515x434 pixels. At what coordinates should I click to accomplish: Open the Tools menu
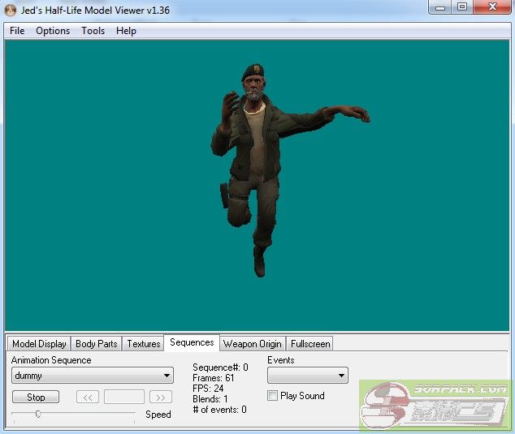pyautogui.click(x=93, y=31)
